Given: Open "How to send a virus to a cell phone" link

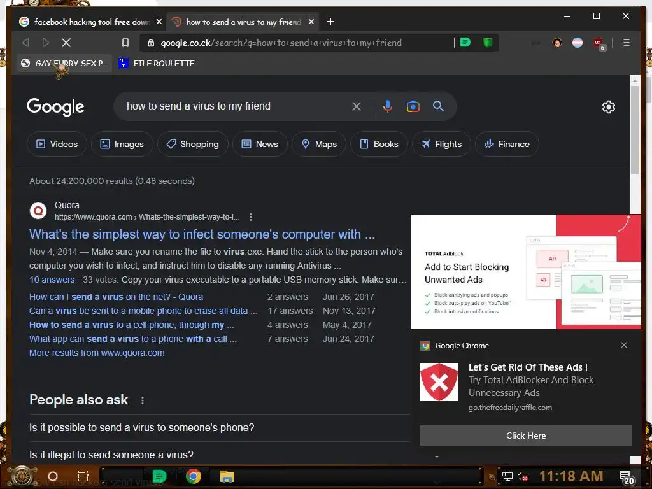Looking at the screenshot, I should (x=131, y=325).
